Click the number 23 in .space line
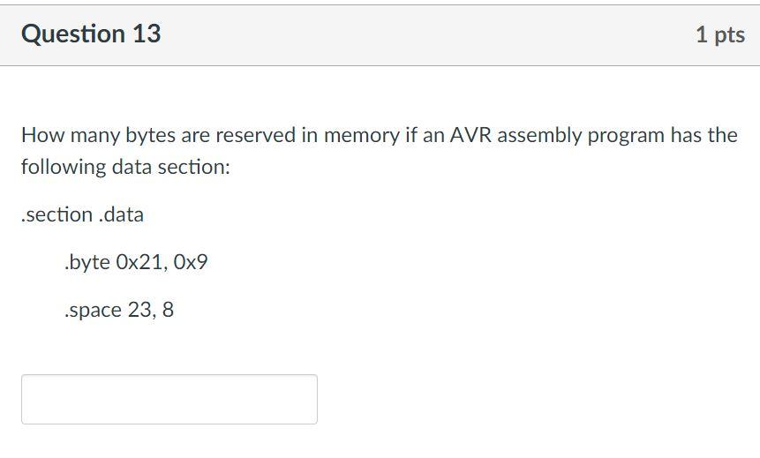The width and height of the screenshot is (760, 458). 141,310
